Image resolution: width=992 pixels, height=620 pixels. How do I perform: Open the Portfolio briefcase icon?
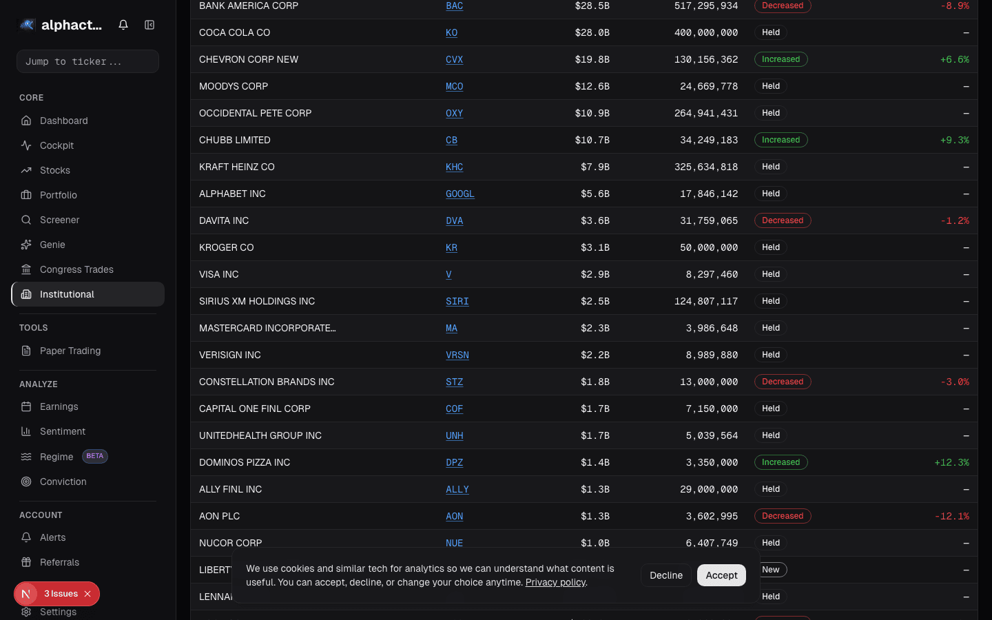(27, 195)
